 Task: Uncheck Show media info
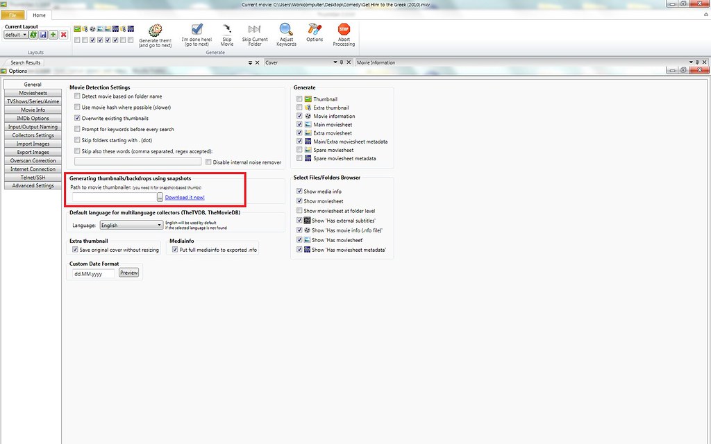(299, 191)
